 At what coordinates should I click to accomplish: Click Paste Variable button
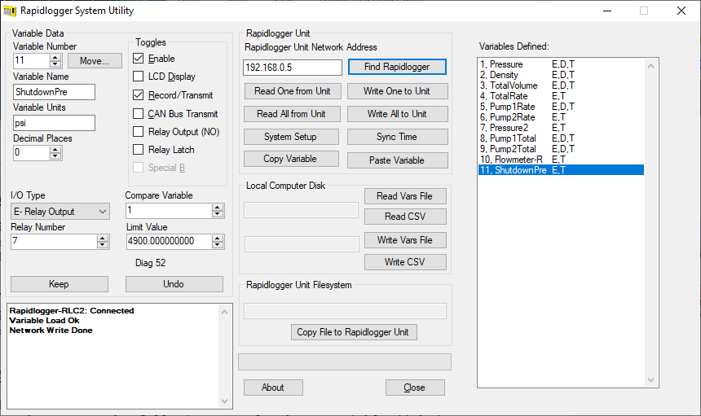click(x=398, y=160)
